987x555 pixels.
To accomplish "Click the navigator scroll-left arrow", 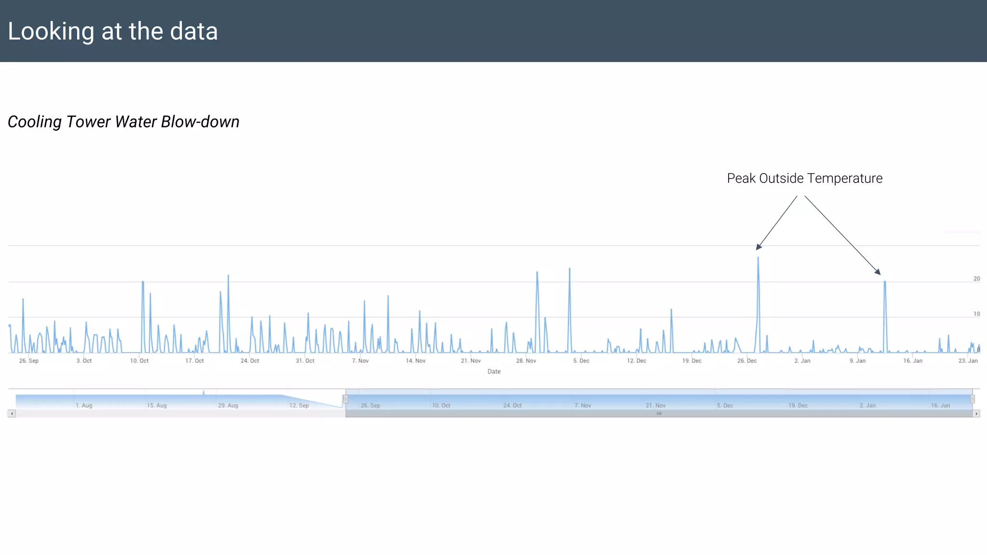I will click(x=12, y=413).
